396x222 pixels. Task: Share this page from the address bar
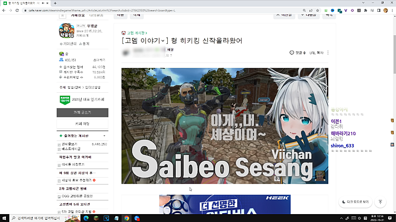click(311, 10)
